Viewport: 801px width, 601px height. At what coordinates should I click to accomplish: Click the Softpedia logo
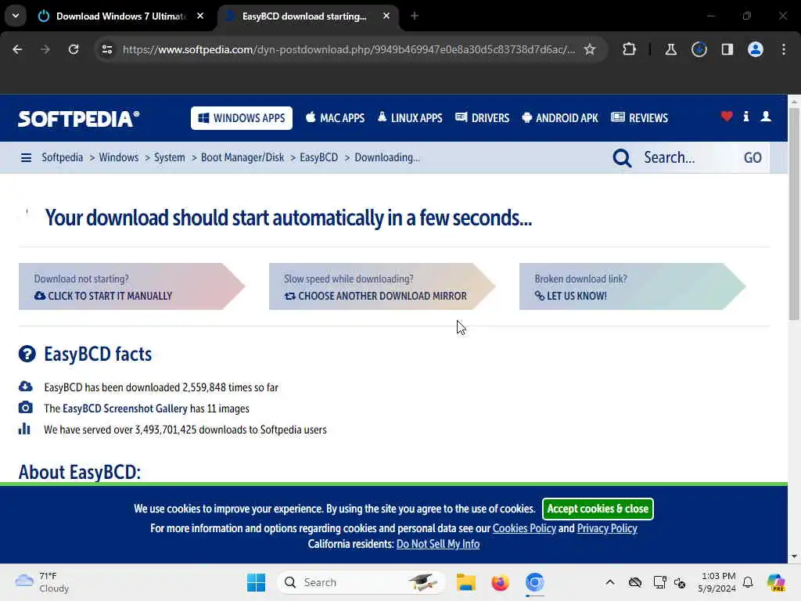[x=79, y=119]
